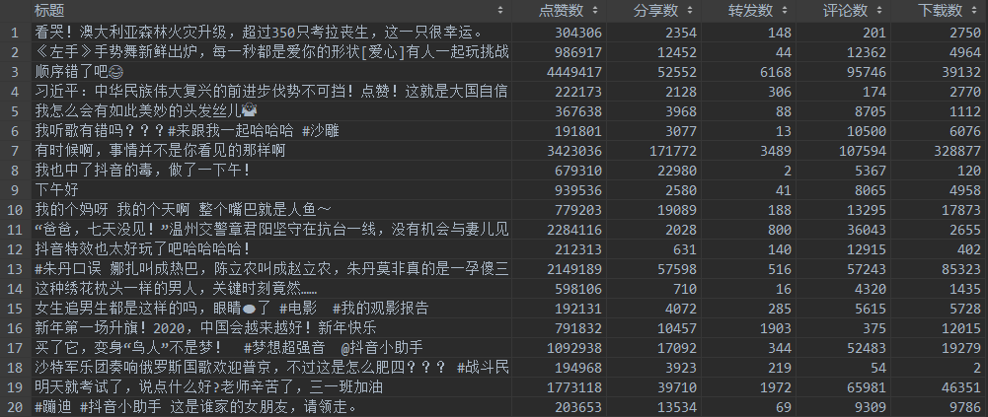988x417 pixels.
Task: Click comments value 107594
Action: tap(863, 150)
